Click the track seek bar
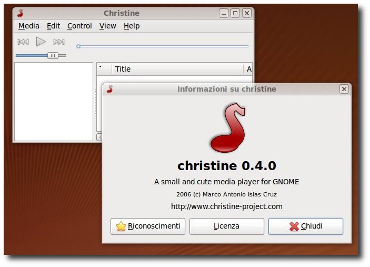 point(162,46)
